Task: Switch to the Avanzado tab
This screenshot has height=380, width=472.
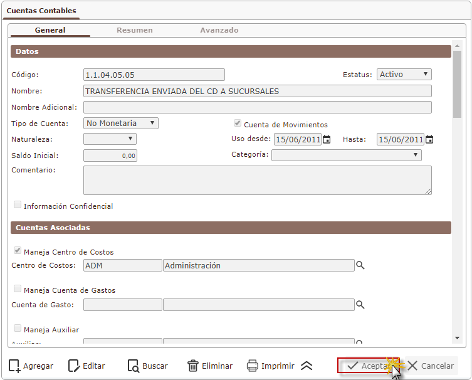Action: 219,30
